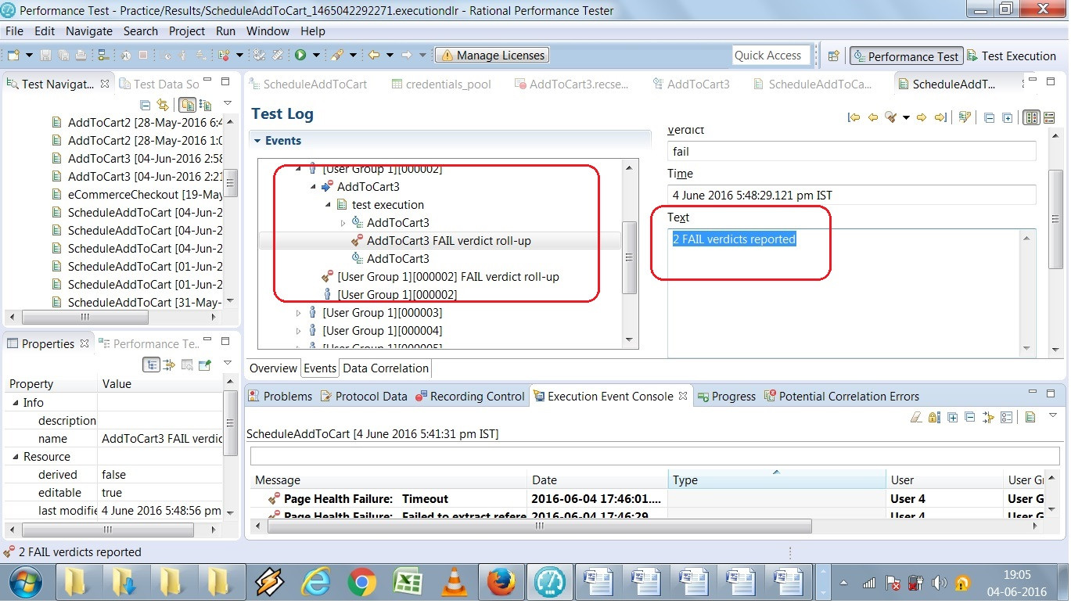Click the Windows Start button
The height and width of the screenshot is (607, 1071).
[x=25, y=583]
